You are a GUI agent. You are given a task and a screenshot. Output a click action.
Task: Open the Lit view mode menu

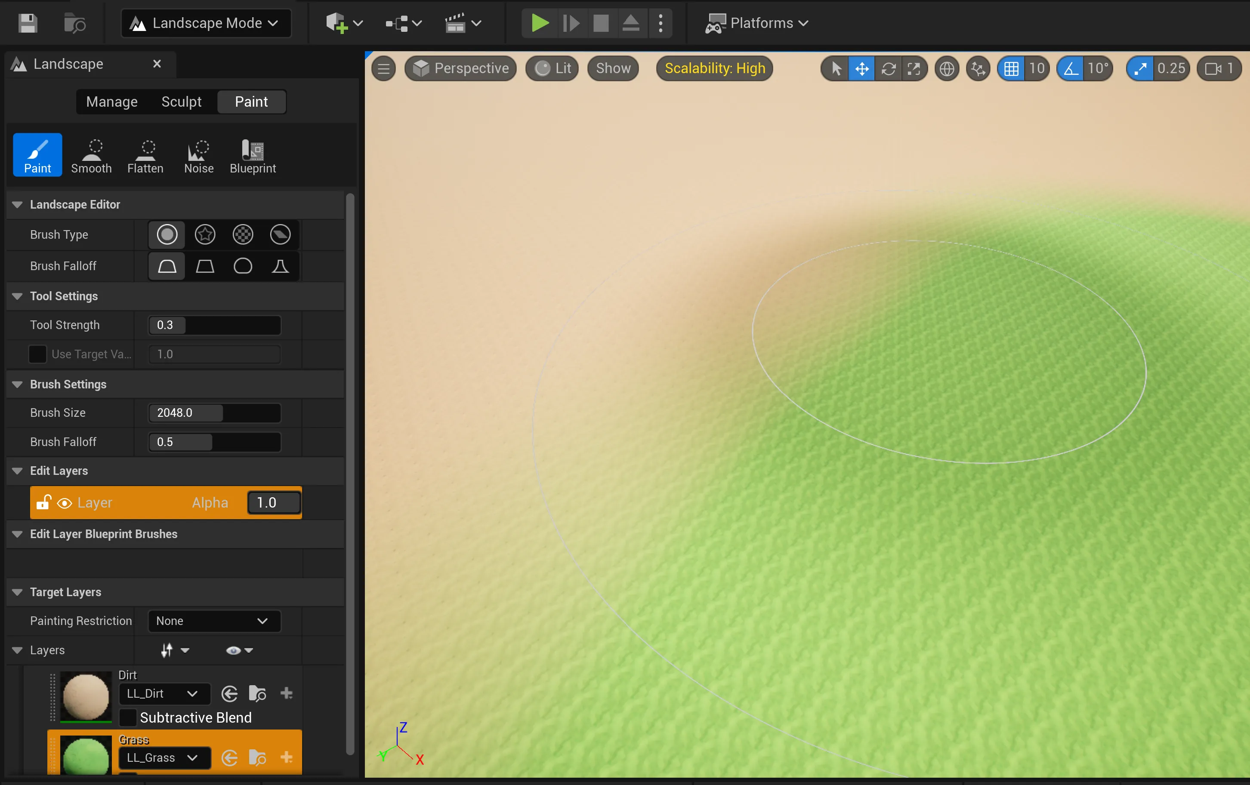click(552, 68)
